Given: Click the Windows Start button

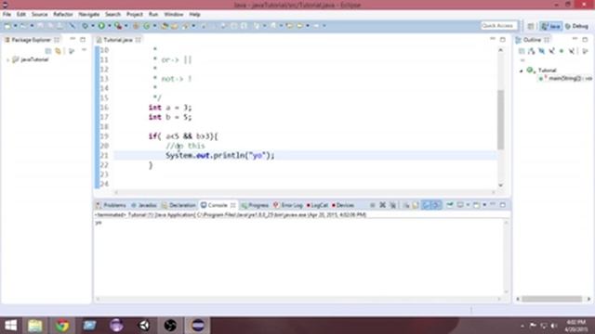Looking at the screenshot, I should [x=10, y=326].
